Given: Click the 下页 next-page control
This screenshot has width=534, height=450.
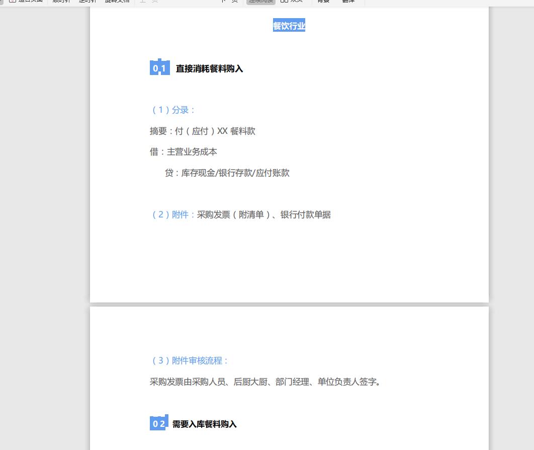Looking at the screenshot, I should click(229, 2).
